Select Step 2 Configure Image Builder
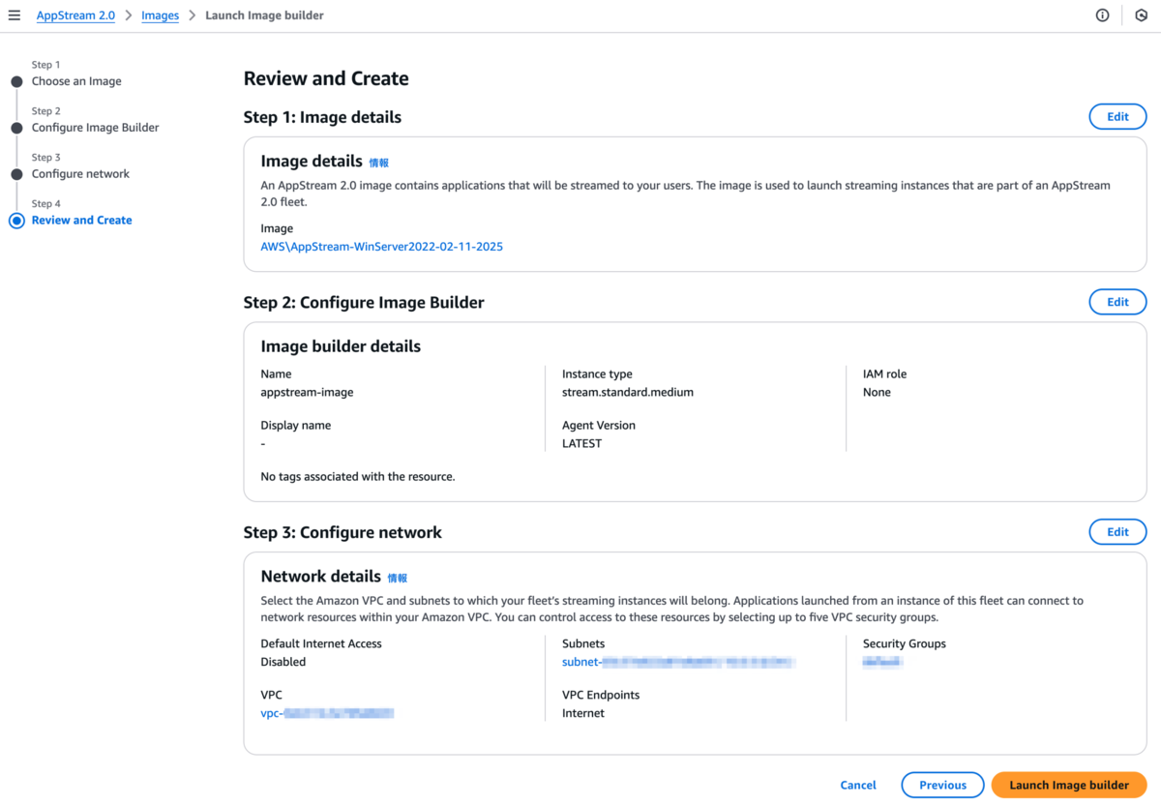 click(95, 128)
